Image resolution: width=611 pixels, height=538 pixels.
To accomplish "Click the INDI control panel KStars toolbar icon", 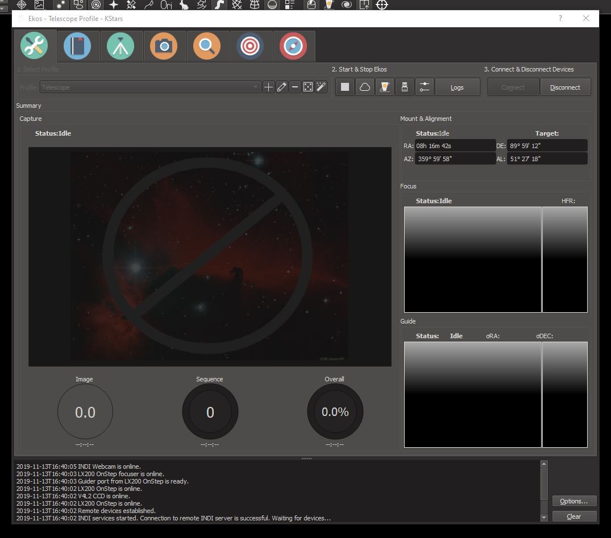I will [329, 5].
